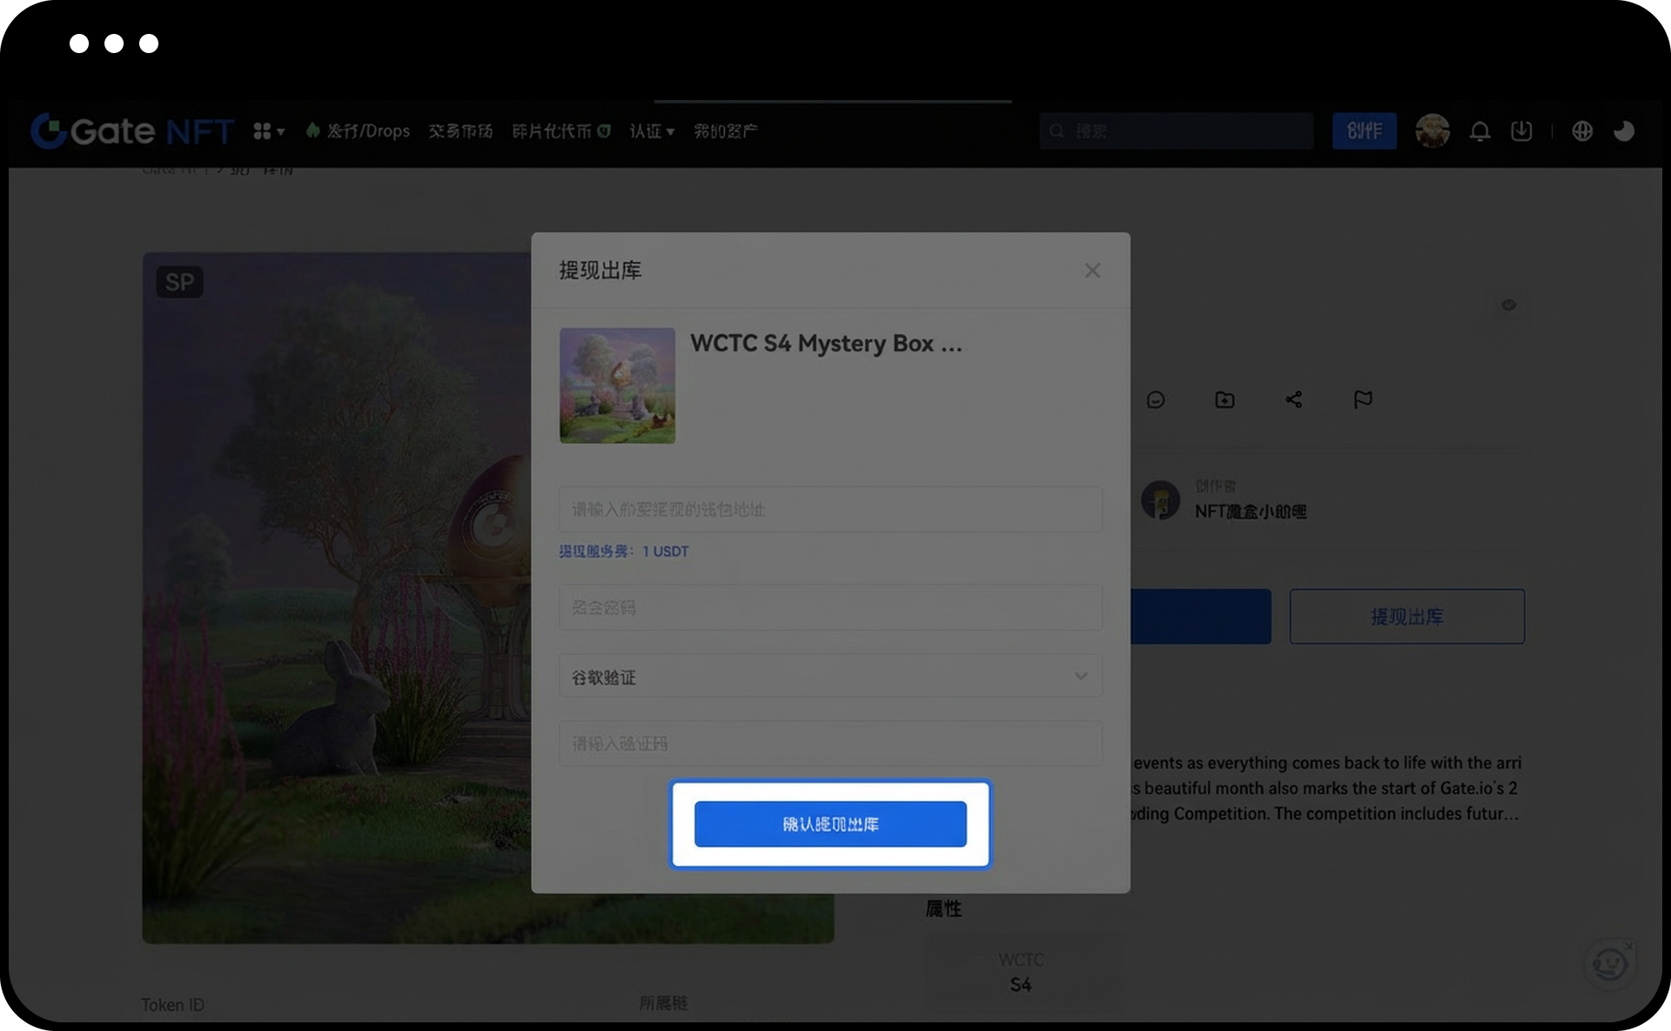Click the notifications bell icon

pos(1480,131)
